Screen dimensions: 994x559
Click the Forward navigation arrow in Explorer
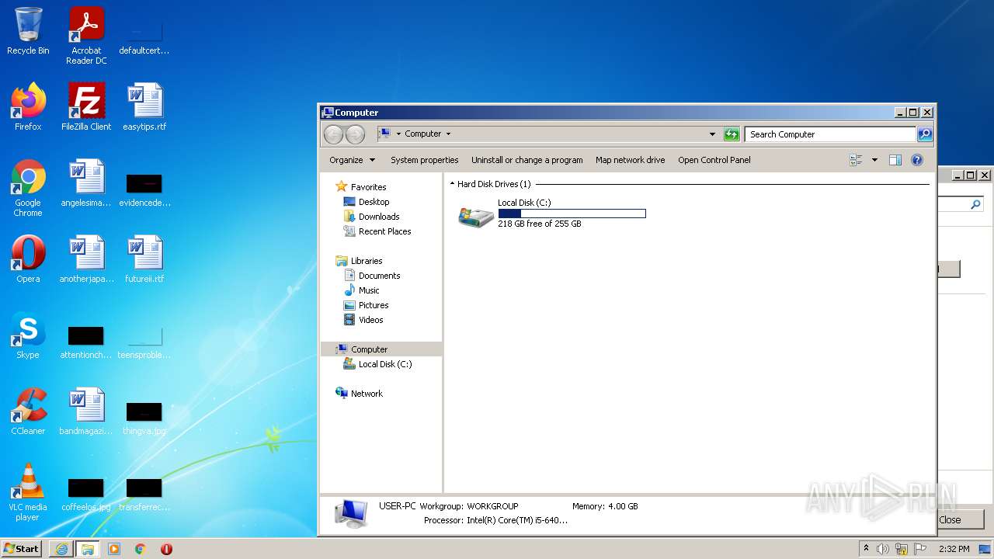coord(355,134)
